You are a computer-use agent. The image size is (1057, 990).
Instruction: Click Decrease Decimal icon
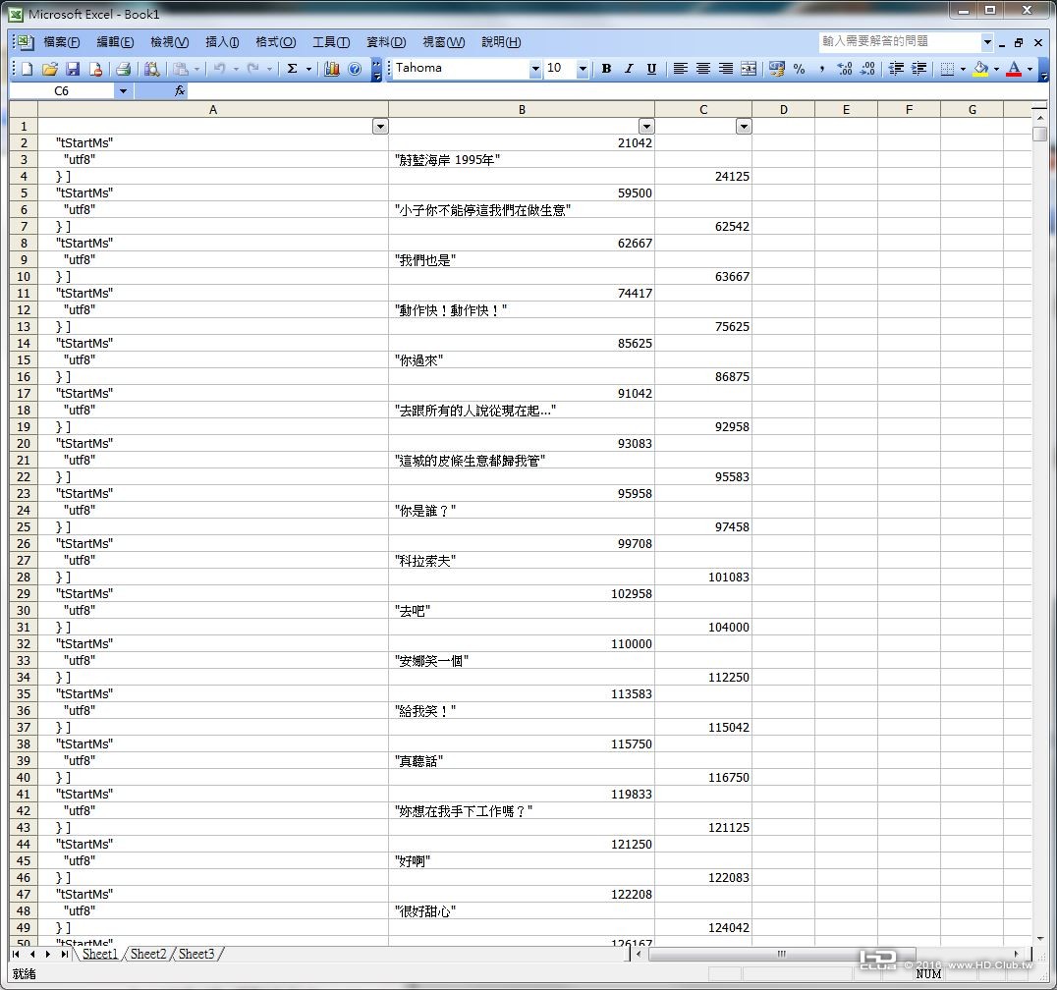[x=868, y=69]
